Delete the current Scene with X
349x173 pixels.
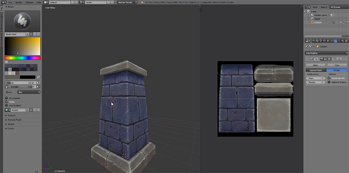(x=112, y=2)
